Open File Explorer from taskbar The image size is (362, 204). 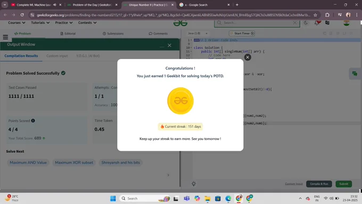coord(207,199)
